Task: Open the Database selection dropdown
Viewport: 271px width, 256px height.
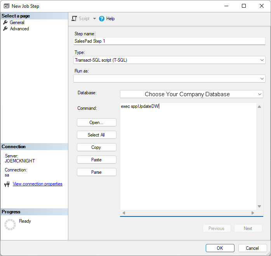Action: [x=259, y=94]
